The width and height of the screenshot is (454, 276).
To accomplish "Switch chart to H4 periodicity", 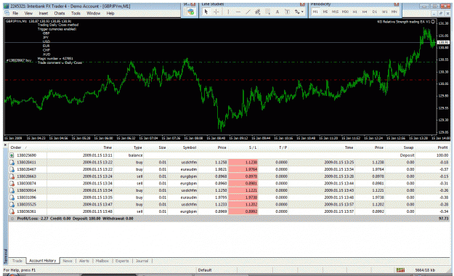I will click(x=365, y=12).
